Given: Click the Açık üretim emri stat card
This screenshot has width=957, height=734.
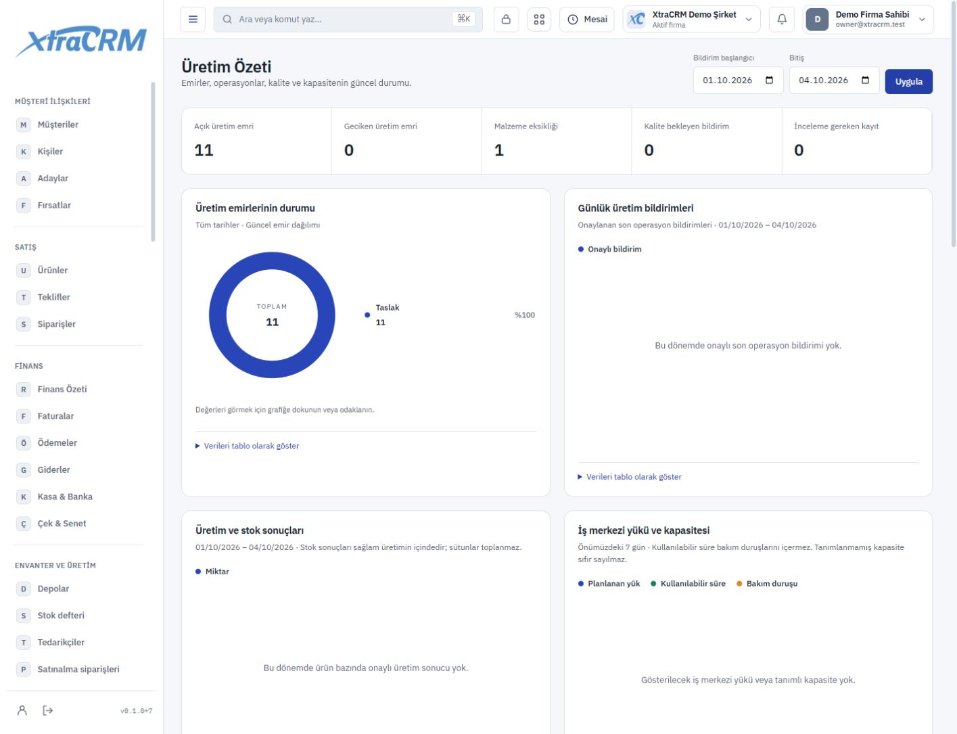Looking at the screenshot, I should (x=257, y=141).
